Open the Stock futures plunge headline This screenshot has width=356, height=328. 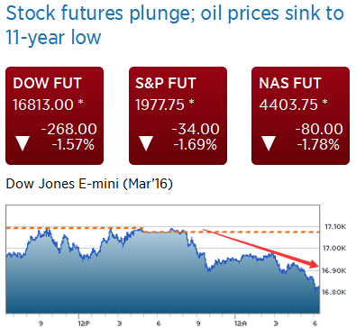[x=175, y=25]
